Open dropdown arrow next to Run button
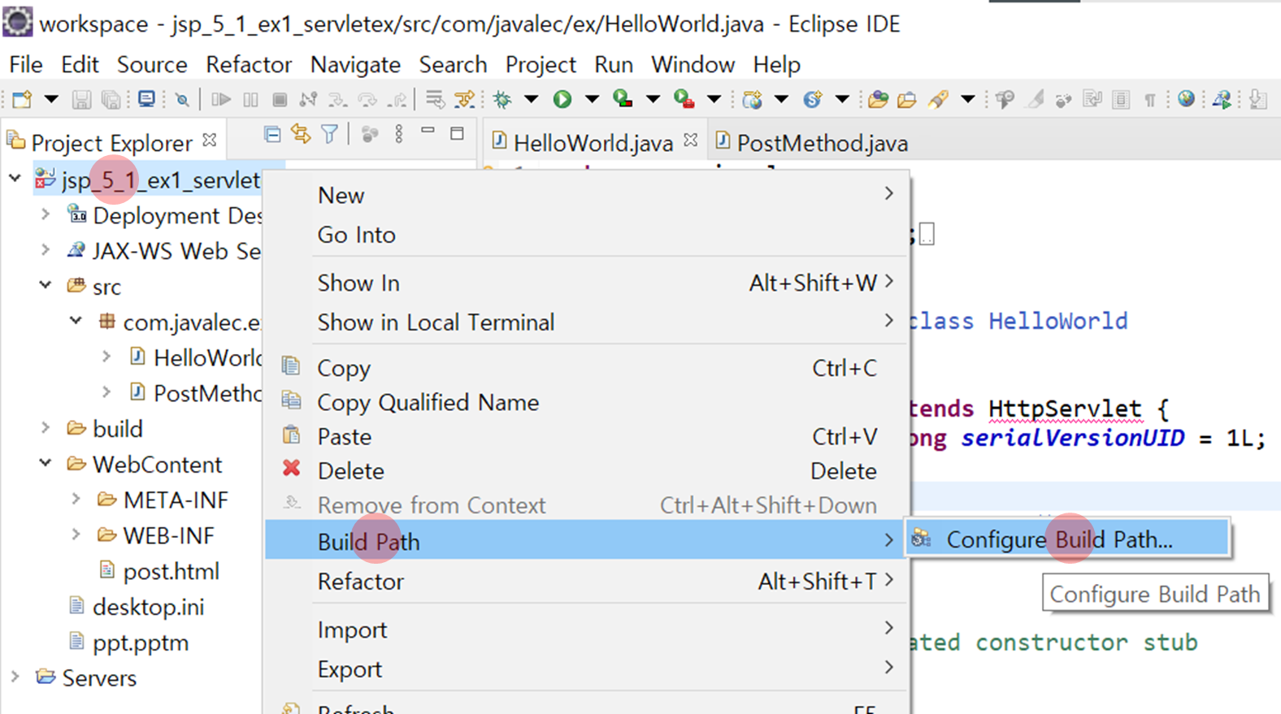 592,99
